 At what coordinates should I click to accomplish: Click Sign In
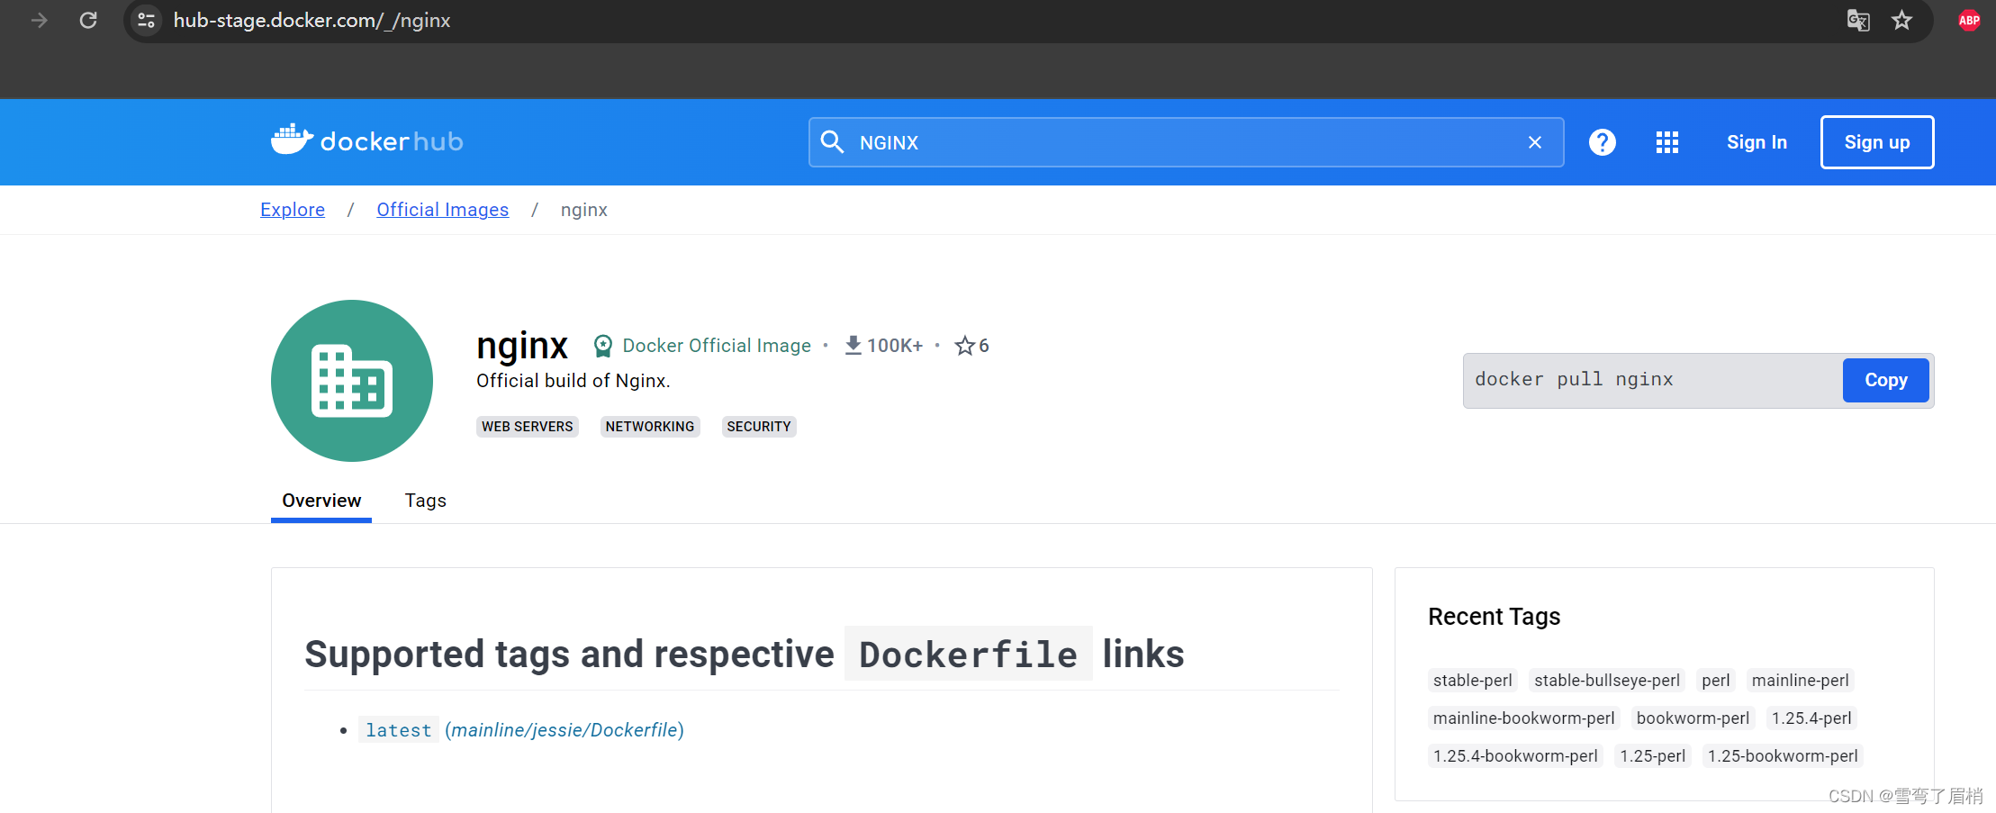[x=1757, y=142]
